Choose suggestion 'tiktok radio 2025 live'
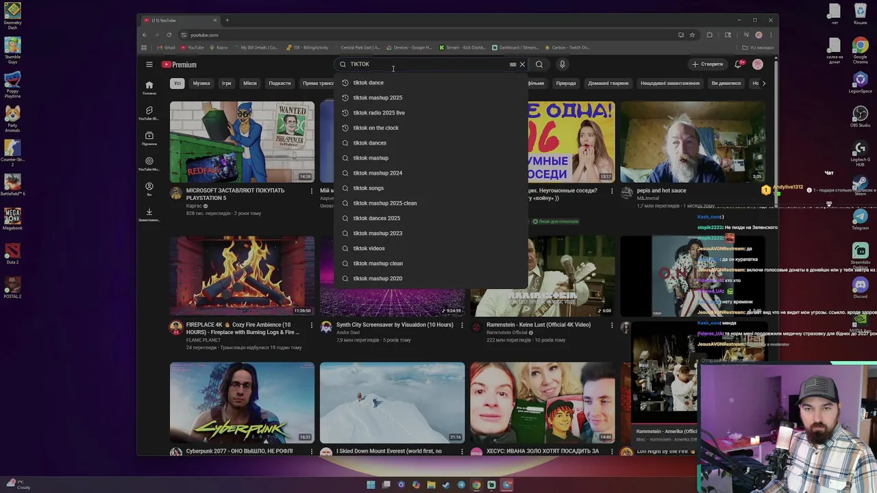 pyautogui.click(x=431, y=112)
